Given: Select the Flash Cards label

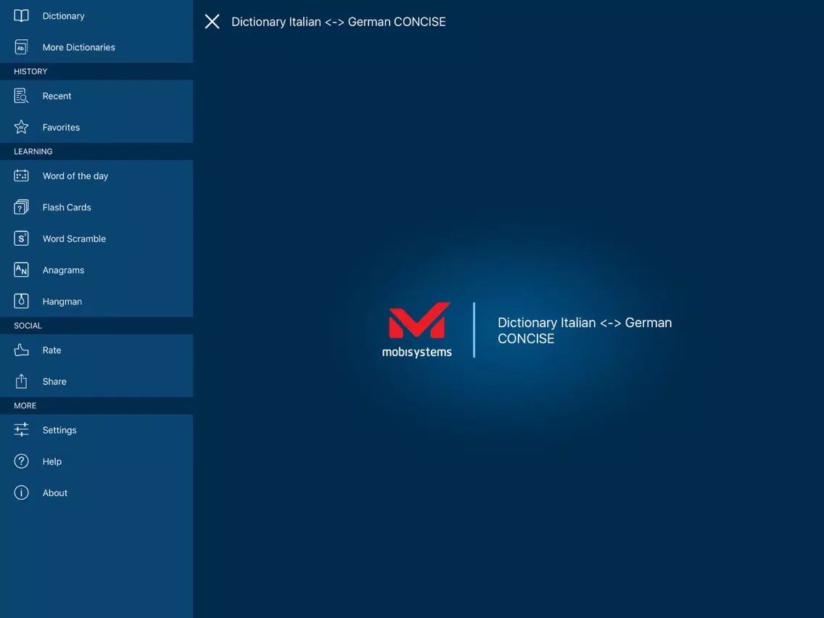Looking at the screenshot, I should (x=67, y=207).
